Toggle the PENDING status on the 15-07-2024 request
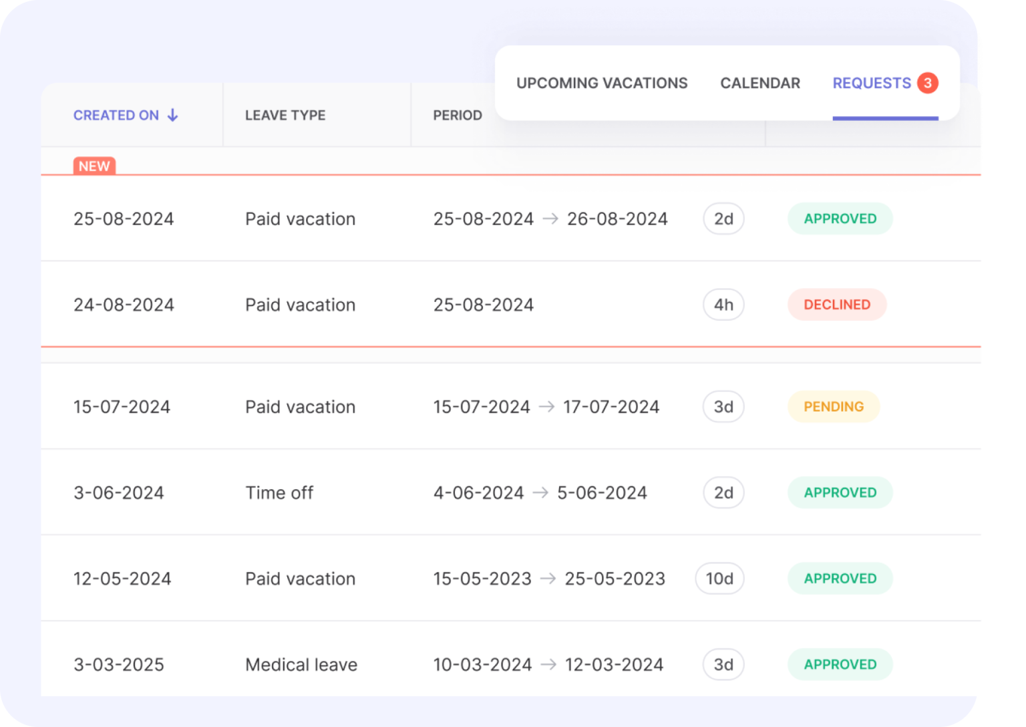 832,406
